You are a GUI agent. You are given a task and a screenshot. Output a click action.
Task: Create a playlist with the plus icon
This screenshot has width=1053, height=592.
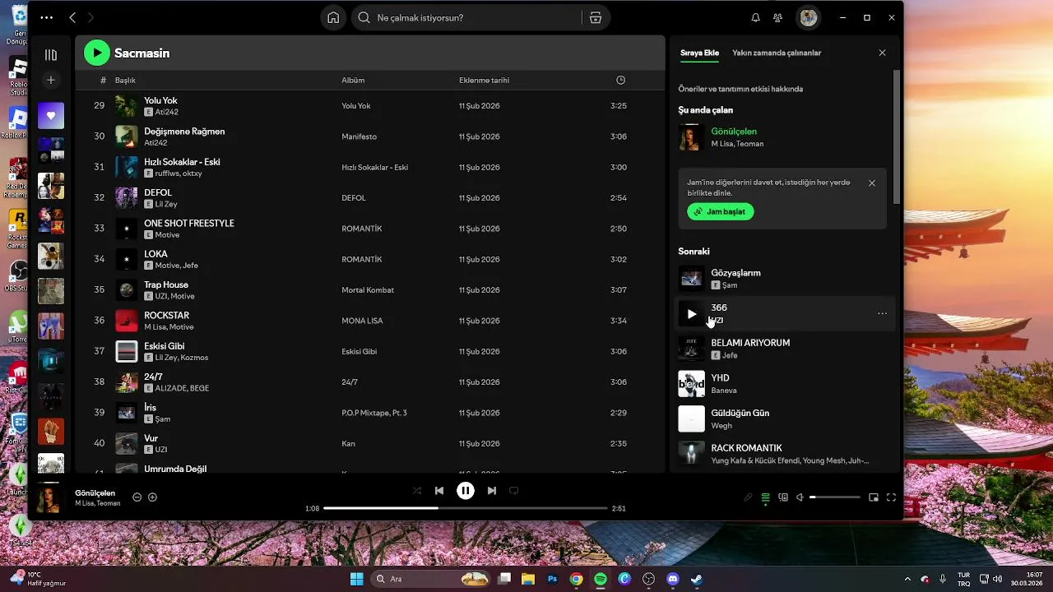point(51,80)
